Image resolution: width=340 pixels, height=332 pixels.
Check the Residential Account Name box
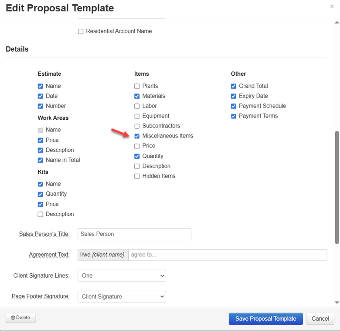pos(81,31)
